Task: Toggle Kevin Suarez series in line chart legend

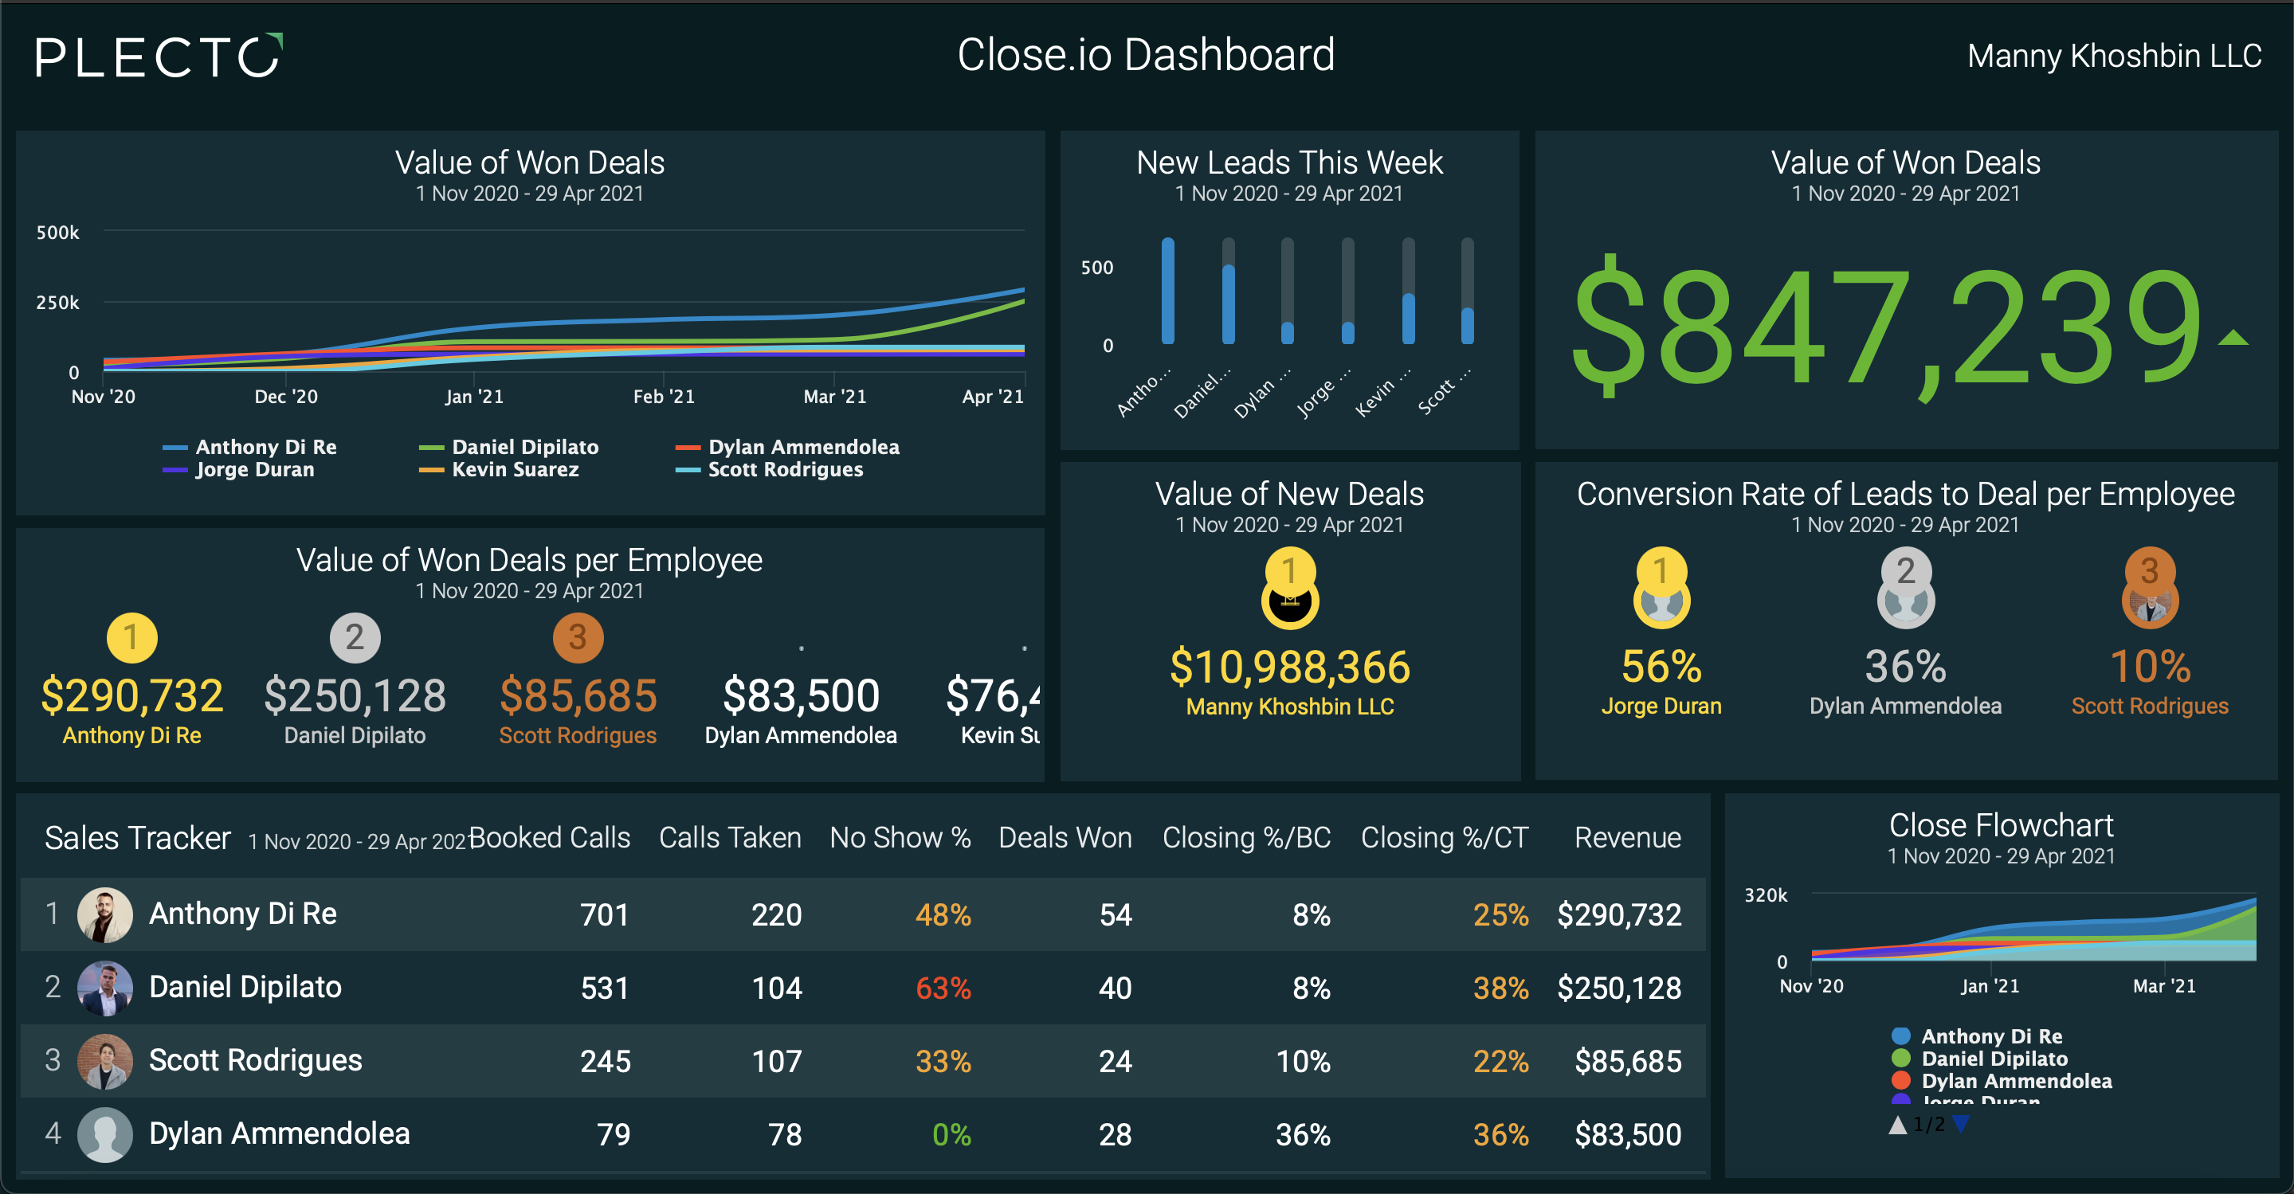Action: (499, 469)
